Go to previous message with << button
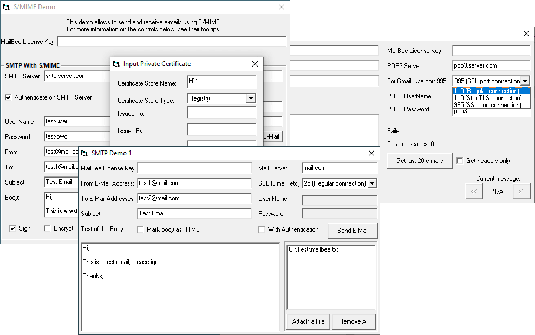The height and width of the screenshot is (335, 535). (473, 192)
